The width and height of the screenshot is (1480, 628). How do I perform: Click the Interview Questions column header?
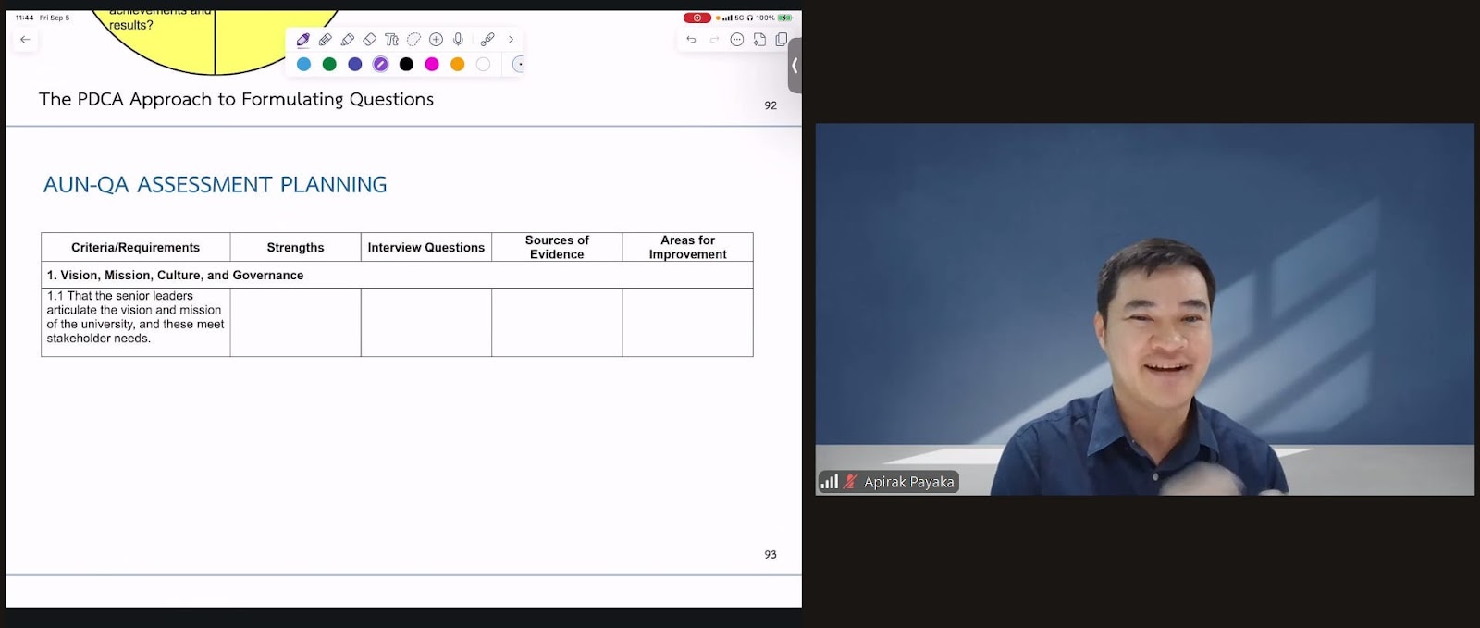(x=426, y=247)
